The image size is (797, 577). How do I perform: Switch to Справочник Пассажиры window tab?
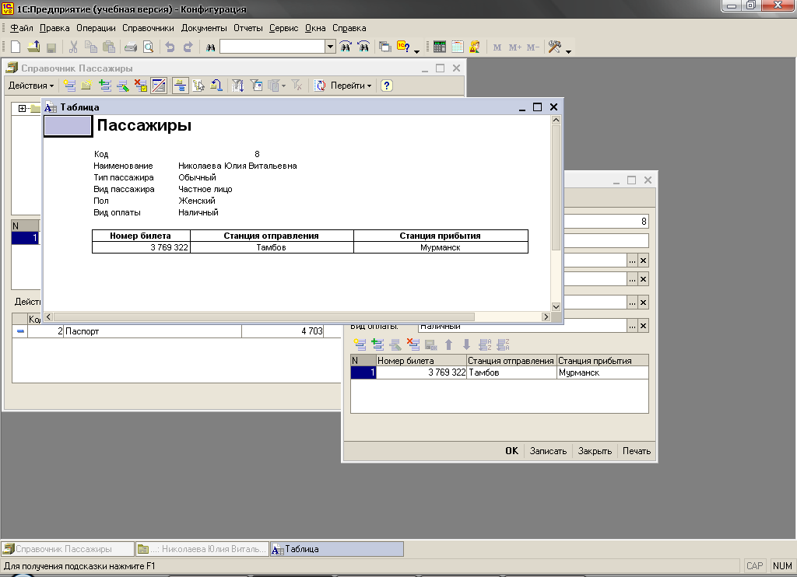coord(67,549)
